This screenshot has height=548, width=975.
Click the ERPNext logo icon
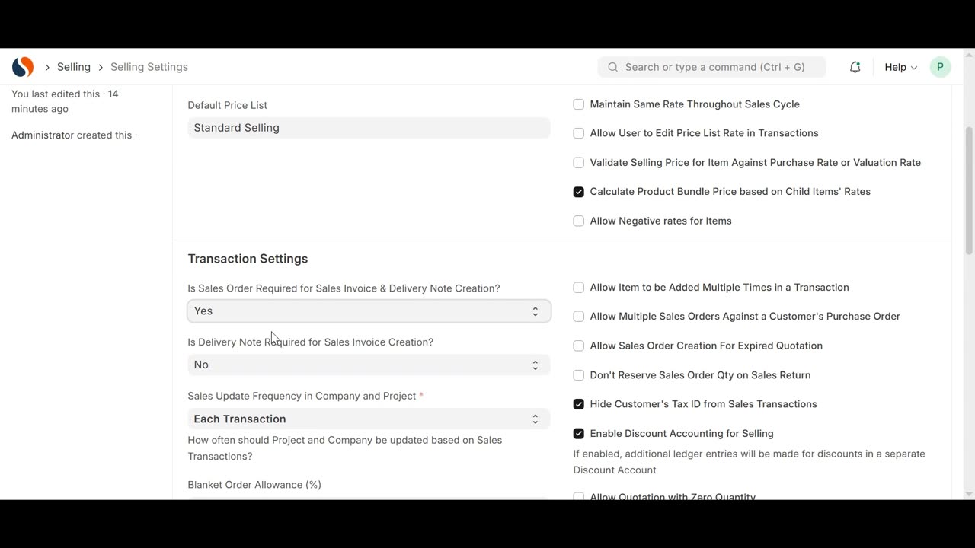(x=23, y=67)
